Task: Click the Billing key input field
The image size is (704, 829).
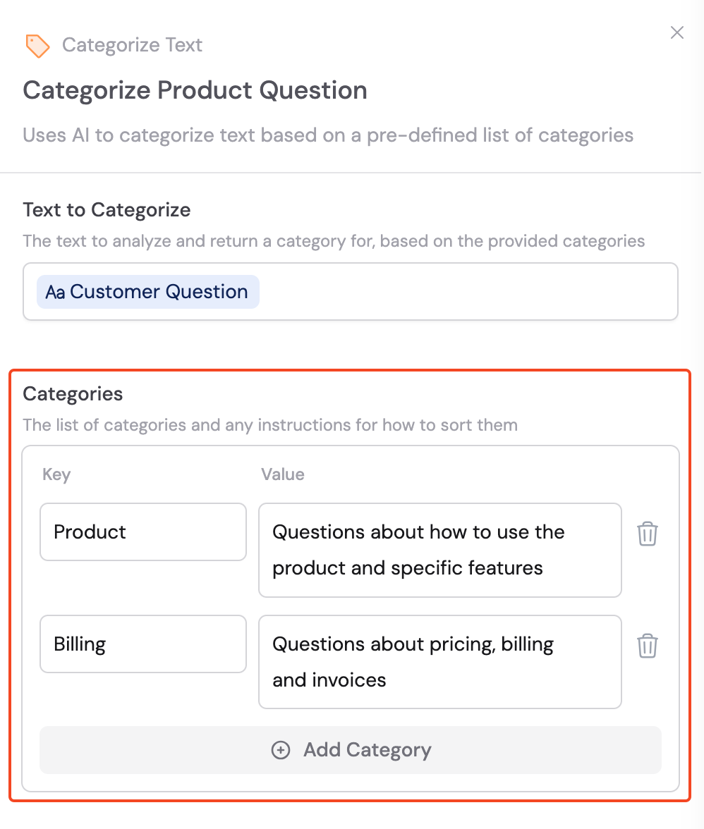Action: pos(142,644)
